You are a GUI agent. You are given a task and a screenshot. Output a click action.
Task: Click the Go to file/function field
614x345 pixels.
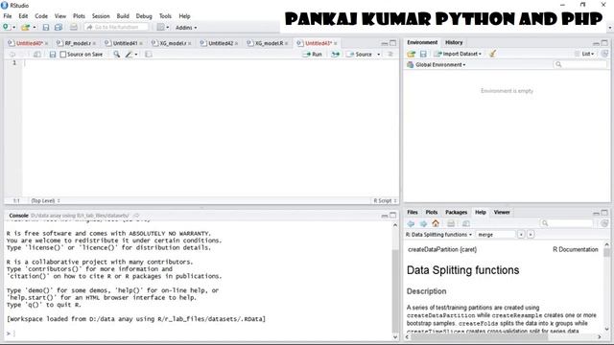point(116,27)
